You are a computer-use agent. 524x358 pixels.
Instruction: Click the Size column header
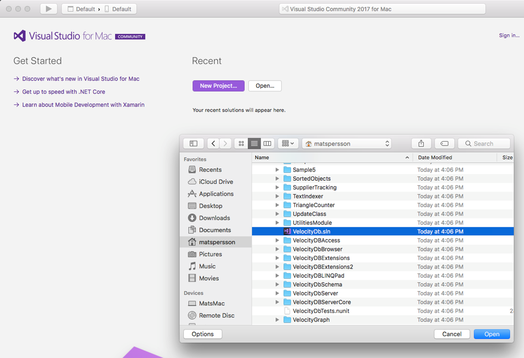click(x=506, y=157)
